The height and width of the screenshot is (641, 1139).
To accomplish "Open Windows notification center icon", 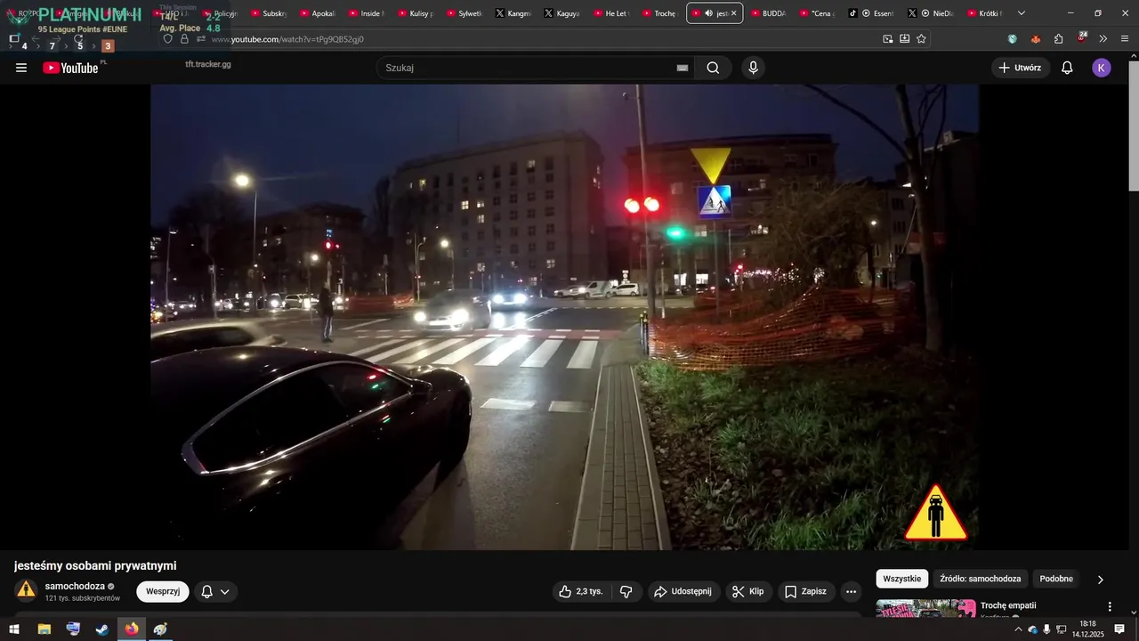I will 1119,629.
